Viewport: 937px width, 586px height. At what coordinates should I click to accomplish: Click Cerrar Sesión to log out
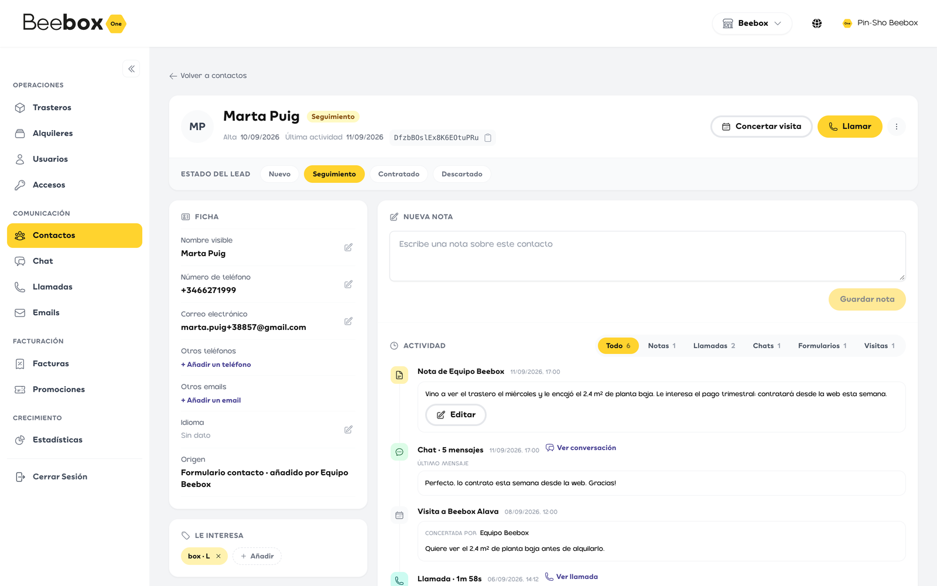coord(74,477)
